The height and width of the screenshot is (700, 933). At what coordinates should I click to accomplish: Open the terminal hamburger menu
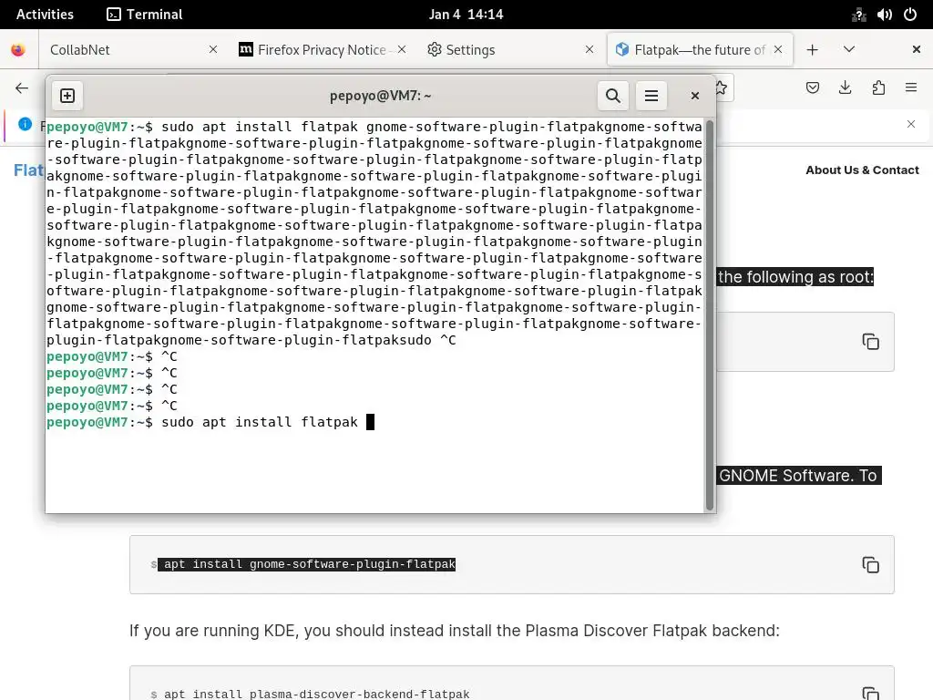click(x=651, y=96)
